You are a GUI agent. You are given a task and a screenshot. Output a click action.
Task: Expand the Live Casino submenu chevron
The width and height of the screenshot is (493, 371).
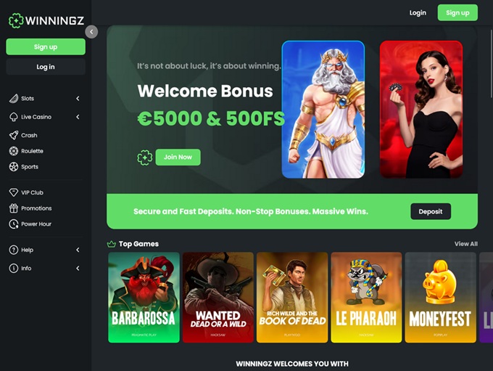78,117
